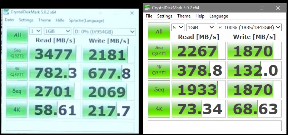The image size is (288, 135).
Task: Close the left CrystalDiskMark window
Action: [x=132, y=13]
